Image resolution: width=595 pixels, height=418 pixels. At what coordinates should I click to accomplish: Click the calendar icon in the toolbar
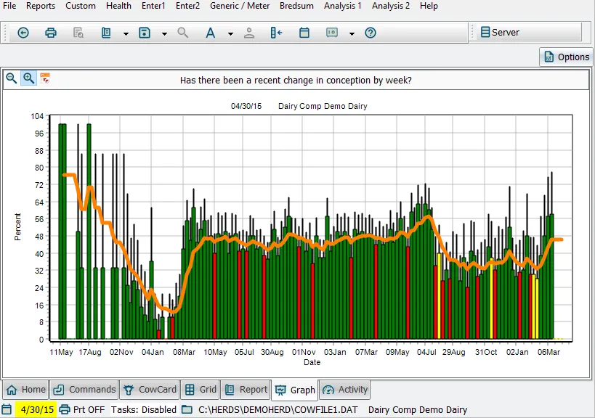(304, 33)
